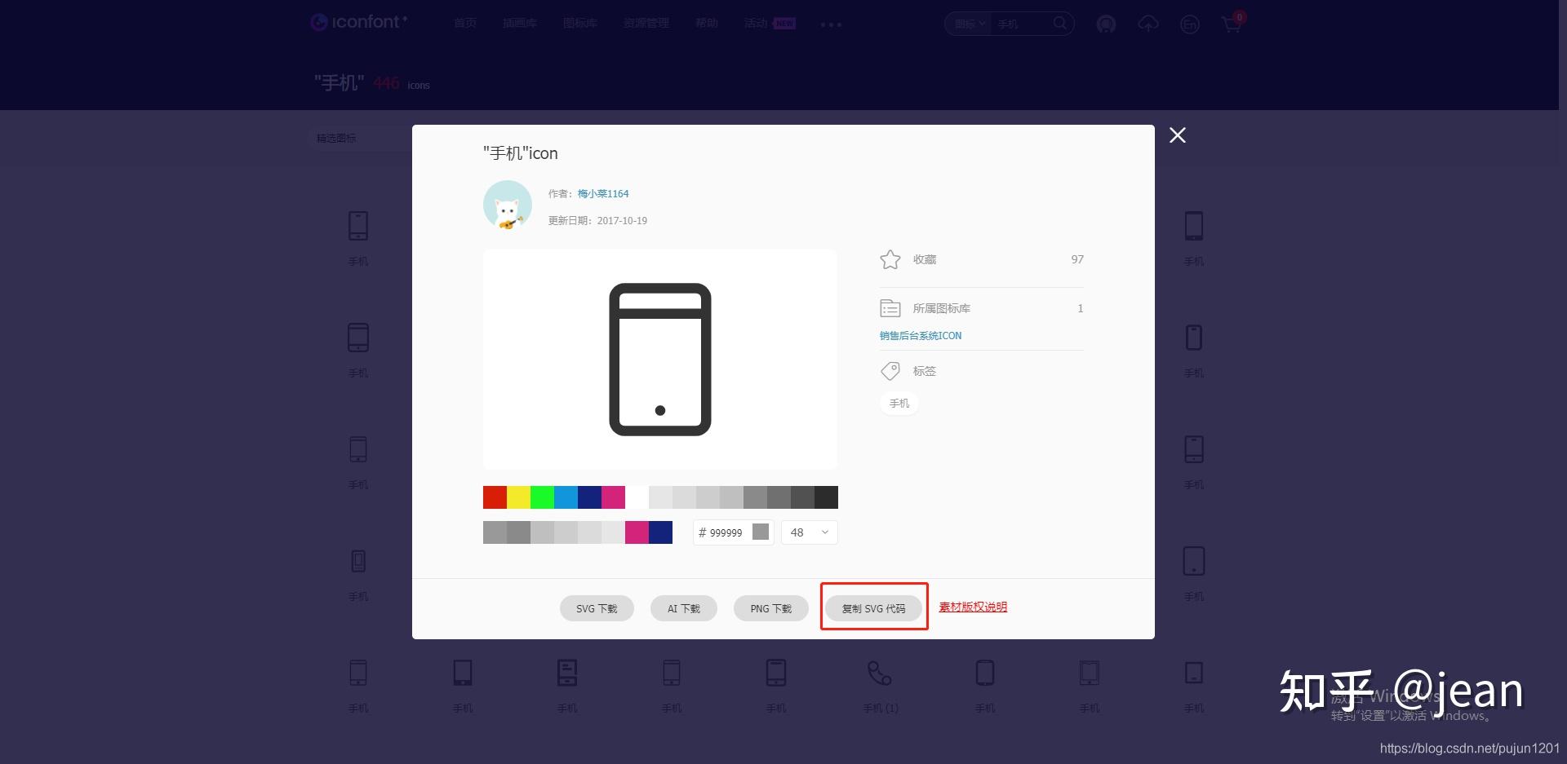Pick the bright green color swatch
This screenshot has height=764, width=1567.
point(542,497)
